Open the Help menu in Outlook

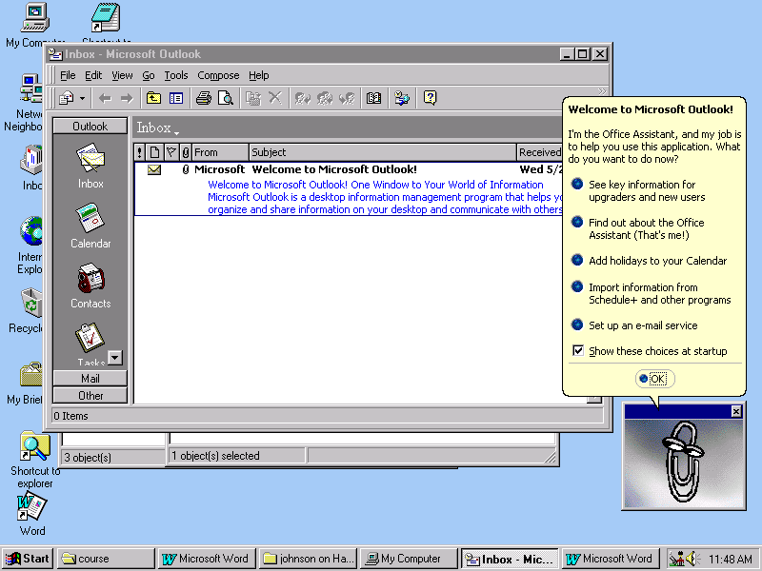(x=258, y=76)
